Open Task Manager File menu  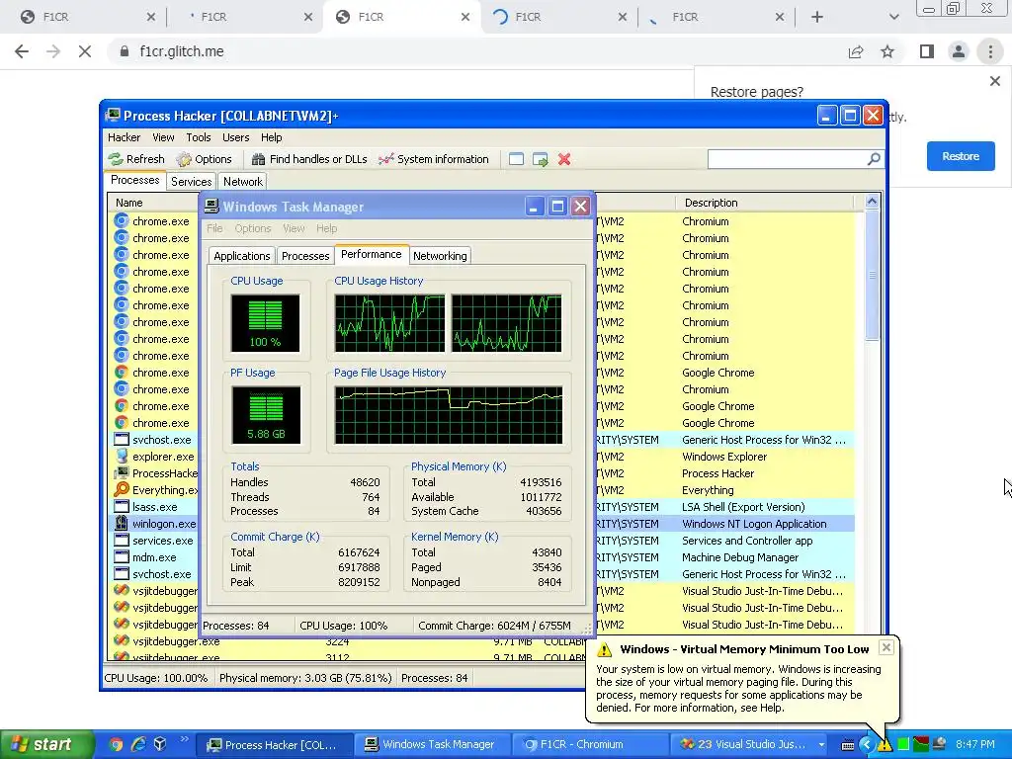click(x=214, y=228)
